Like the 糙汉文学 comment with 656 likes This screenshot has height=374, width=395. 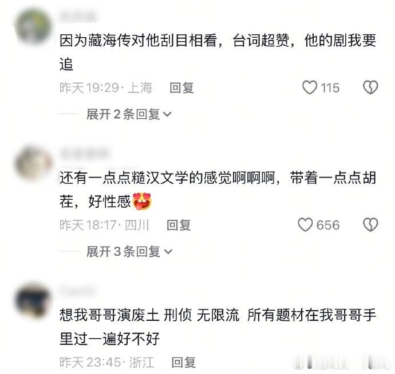(x=305, y=225)
